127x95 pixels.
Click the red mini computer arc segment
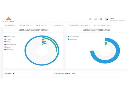[x=44, y=41]
